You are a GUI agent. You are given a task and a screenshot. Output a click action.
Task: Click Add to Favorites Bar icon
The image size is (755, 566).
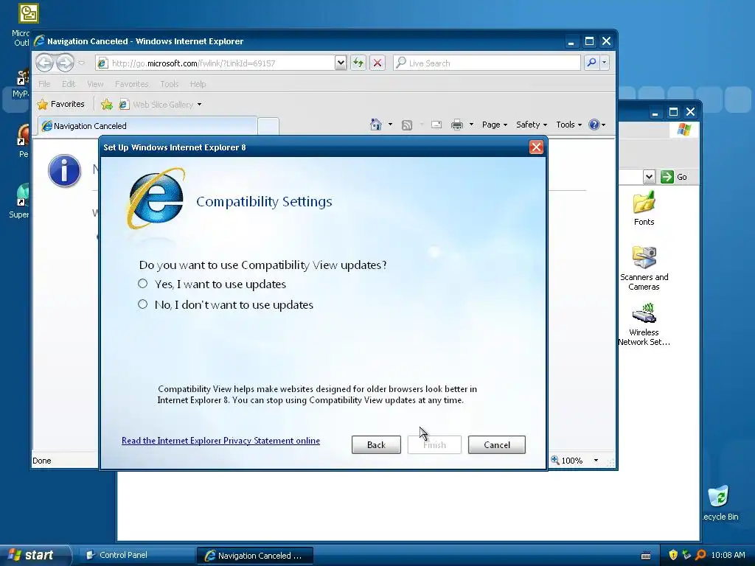coord(106,104)
